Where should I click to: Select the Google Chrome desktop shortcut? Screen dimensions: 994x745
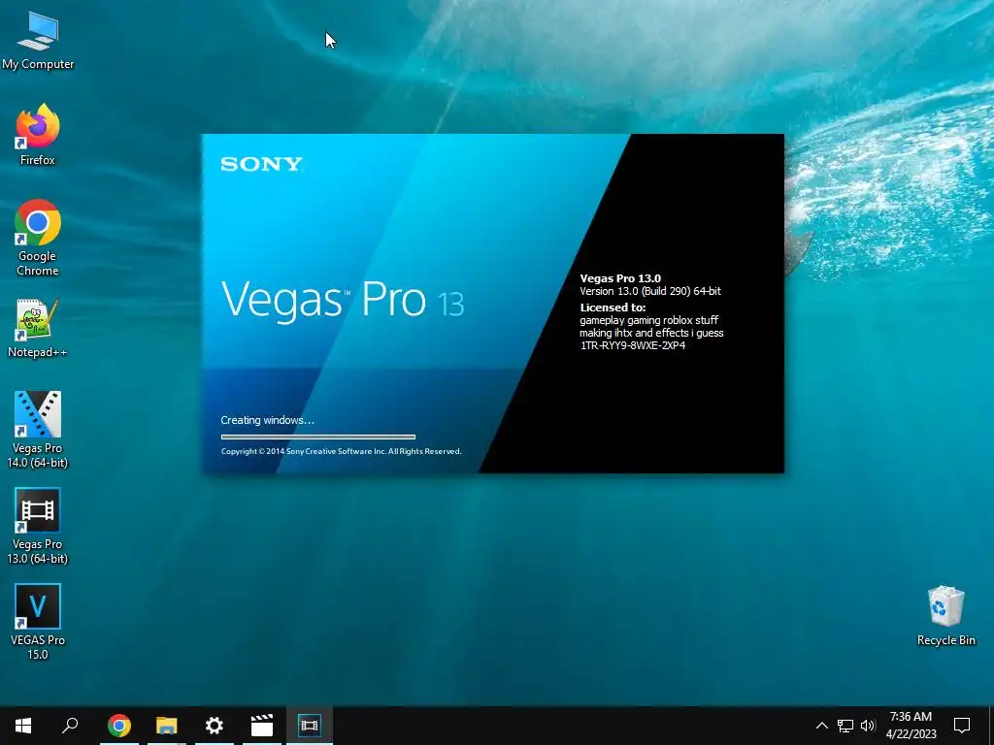[38, 238]
